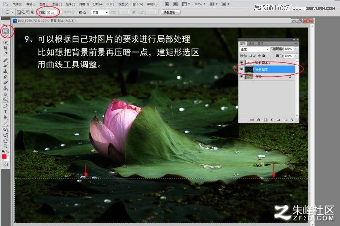The image size is (340, 226).
Task: Switch to the 路径 paths tab
Action: (260, 43)
